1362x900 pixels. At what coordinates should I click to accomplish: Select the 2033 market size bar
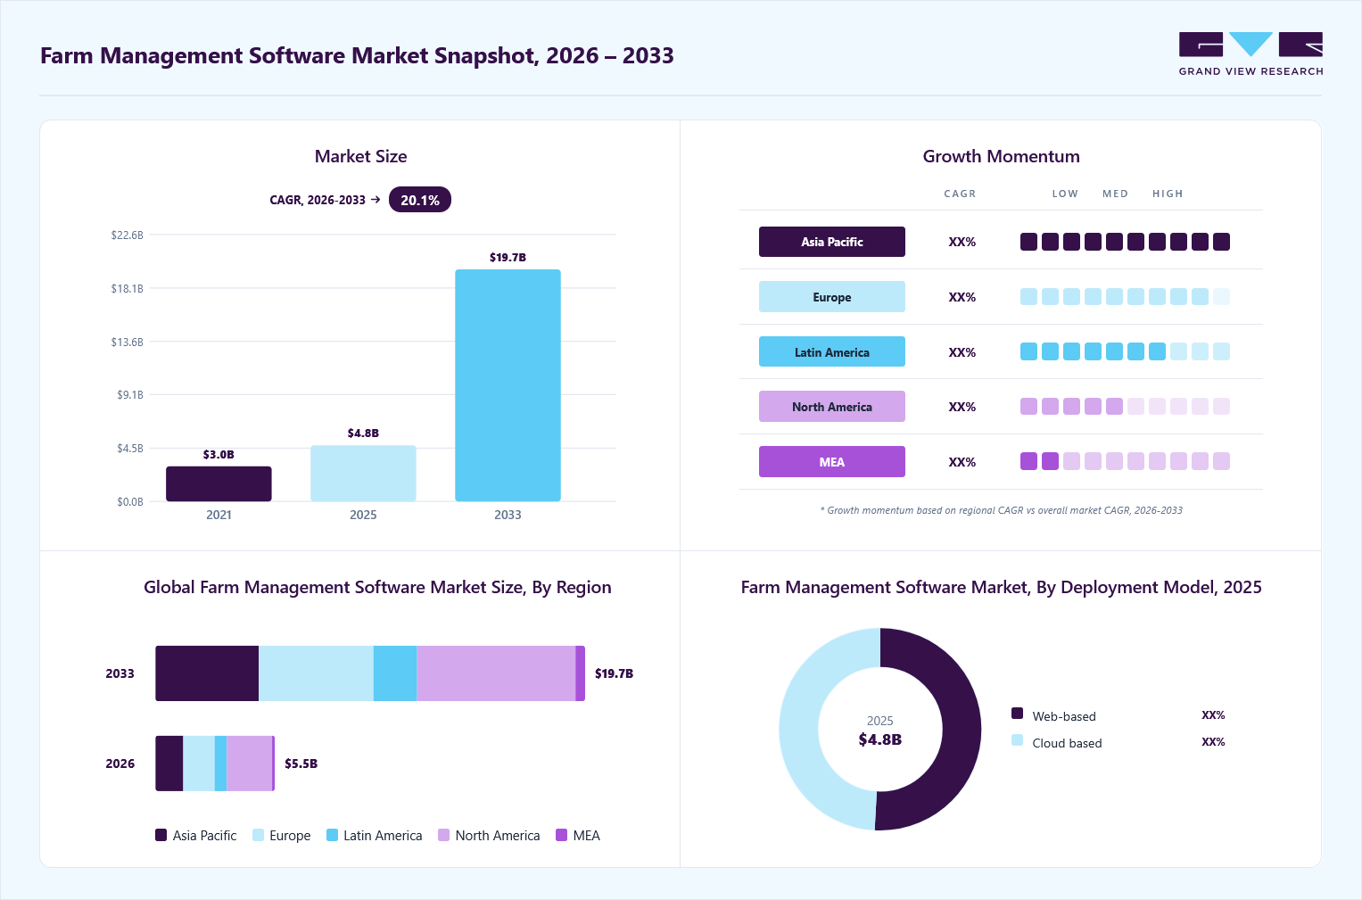point(508,385)
